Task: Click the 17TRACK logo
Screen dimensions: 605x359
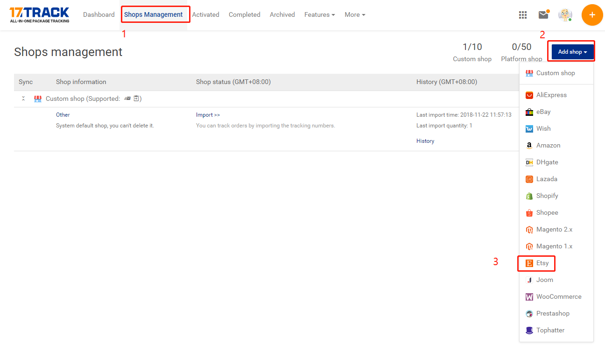Action: tap(39, 14)
